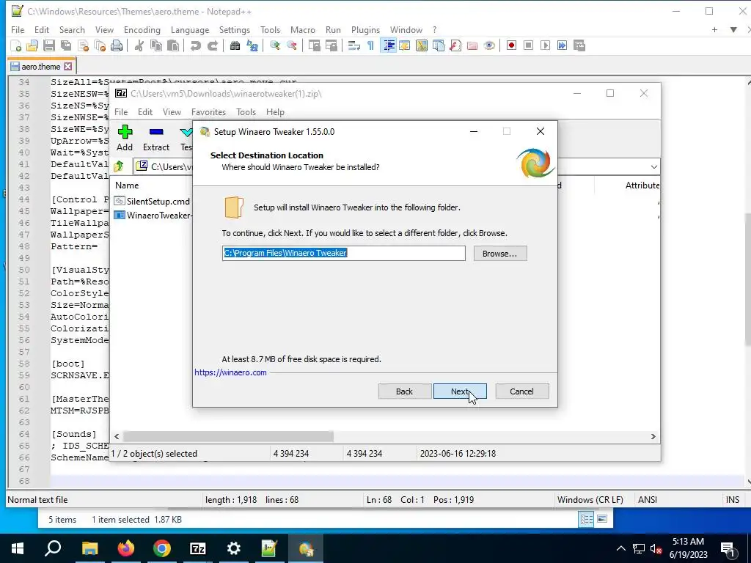Go up one folder in 7-Zip
Viewport: 751px width, 563px height.
[x=119, y=166]
